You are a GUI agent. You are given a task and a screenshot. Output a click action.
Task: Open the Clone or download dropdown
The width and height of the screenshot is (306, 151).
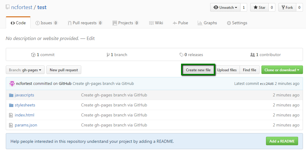[x=282, y=70]
